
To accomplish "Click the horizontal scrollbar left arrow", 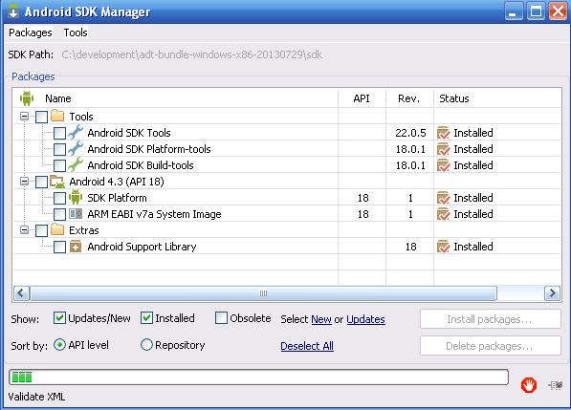I will tap(21, 293).
